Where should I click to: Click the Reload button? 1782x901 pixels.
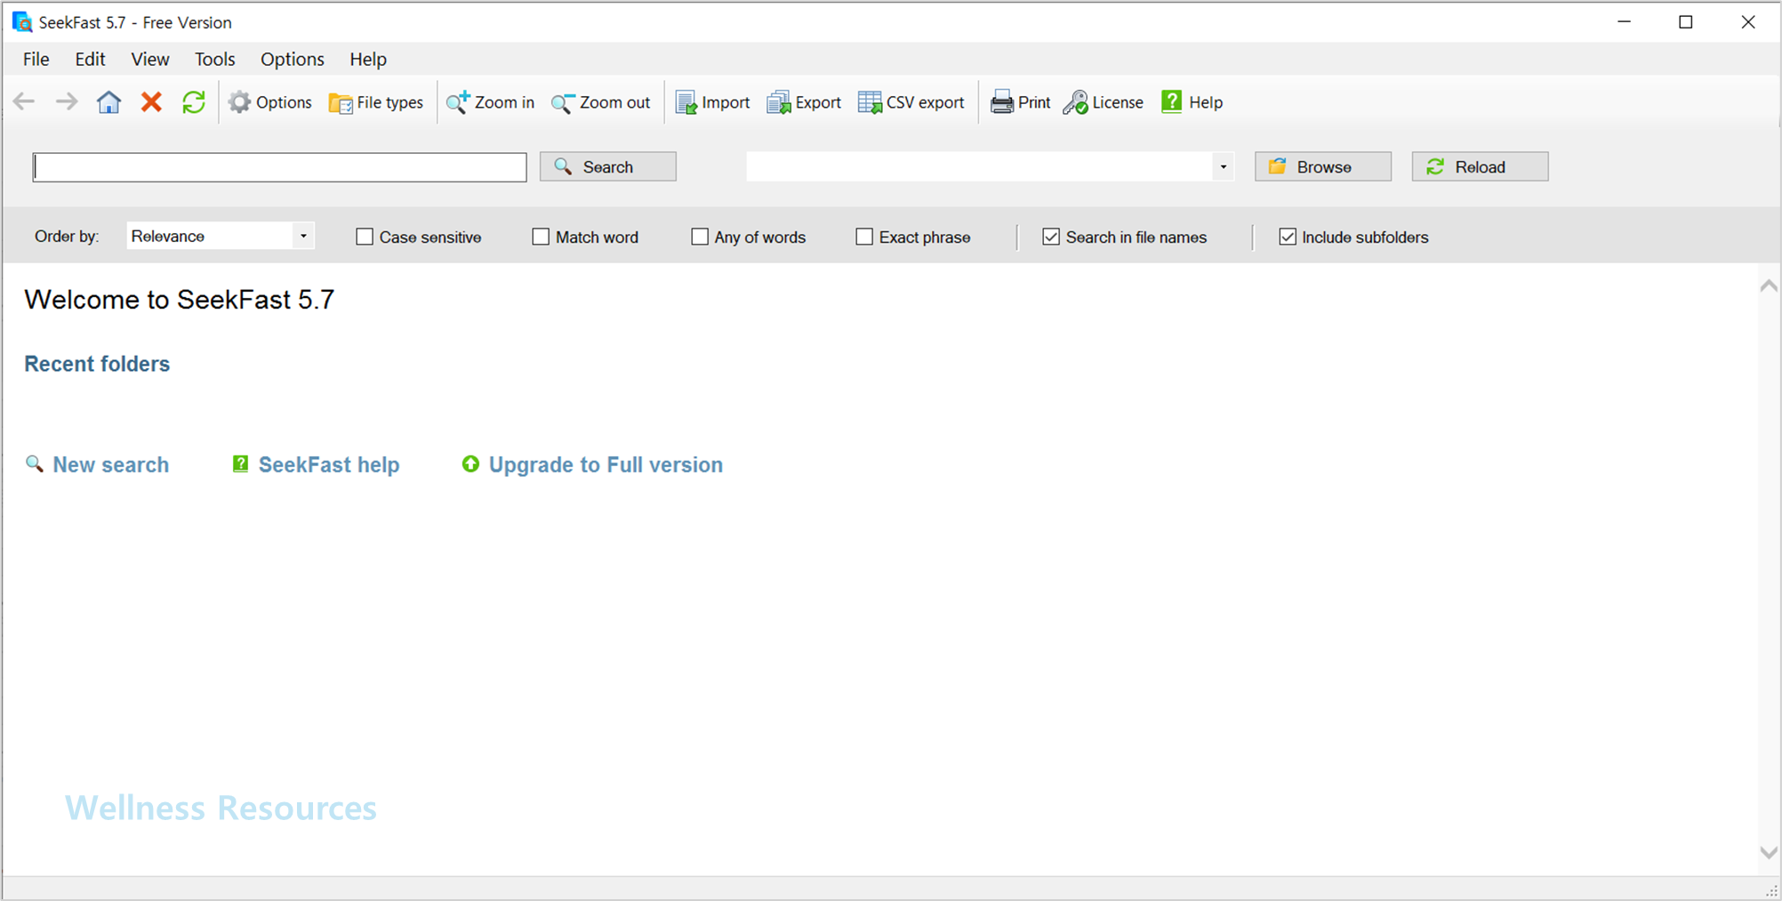[x=1481, y=166]
